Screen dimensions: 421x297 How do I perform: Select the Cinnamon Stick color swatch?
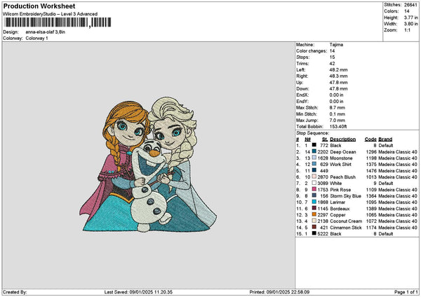pos(314,227)
